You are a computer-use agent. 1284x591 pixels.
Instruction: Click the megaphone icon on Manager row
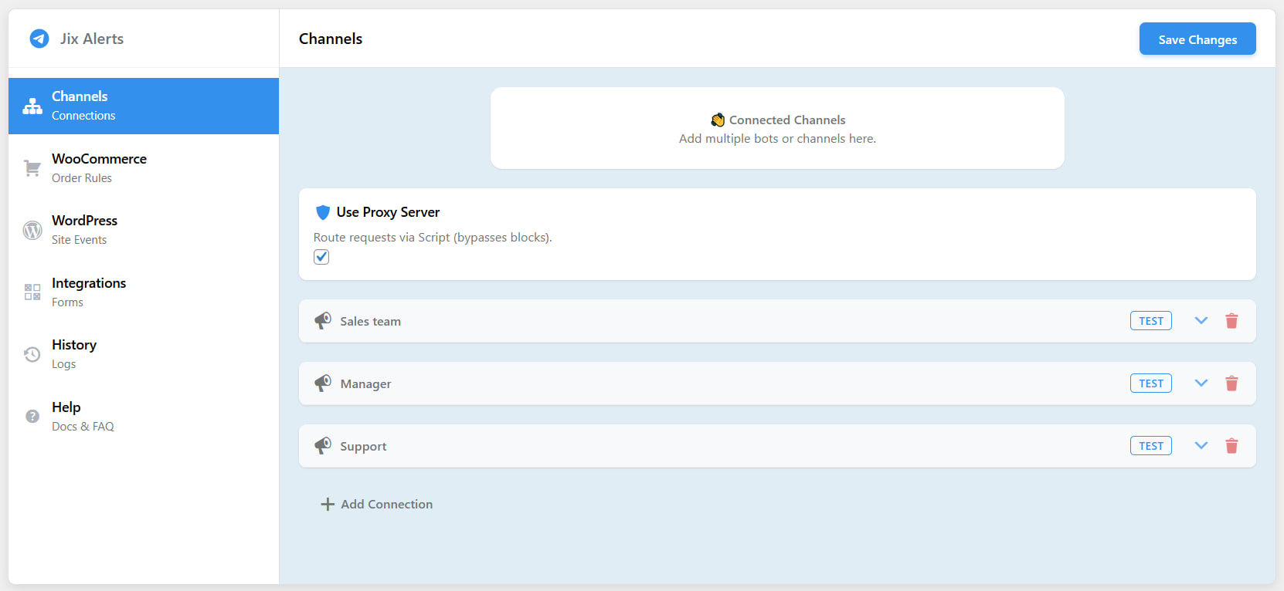[323, 383]
